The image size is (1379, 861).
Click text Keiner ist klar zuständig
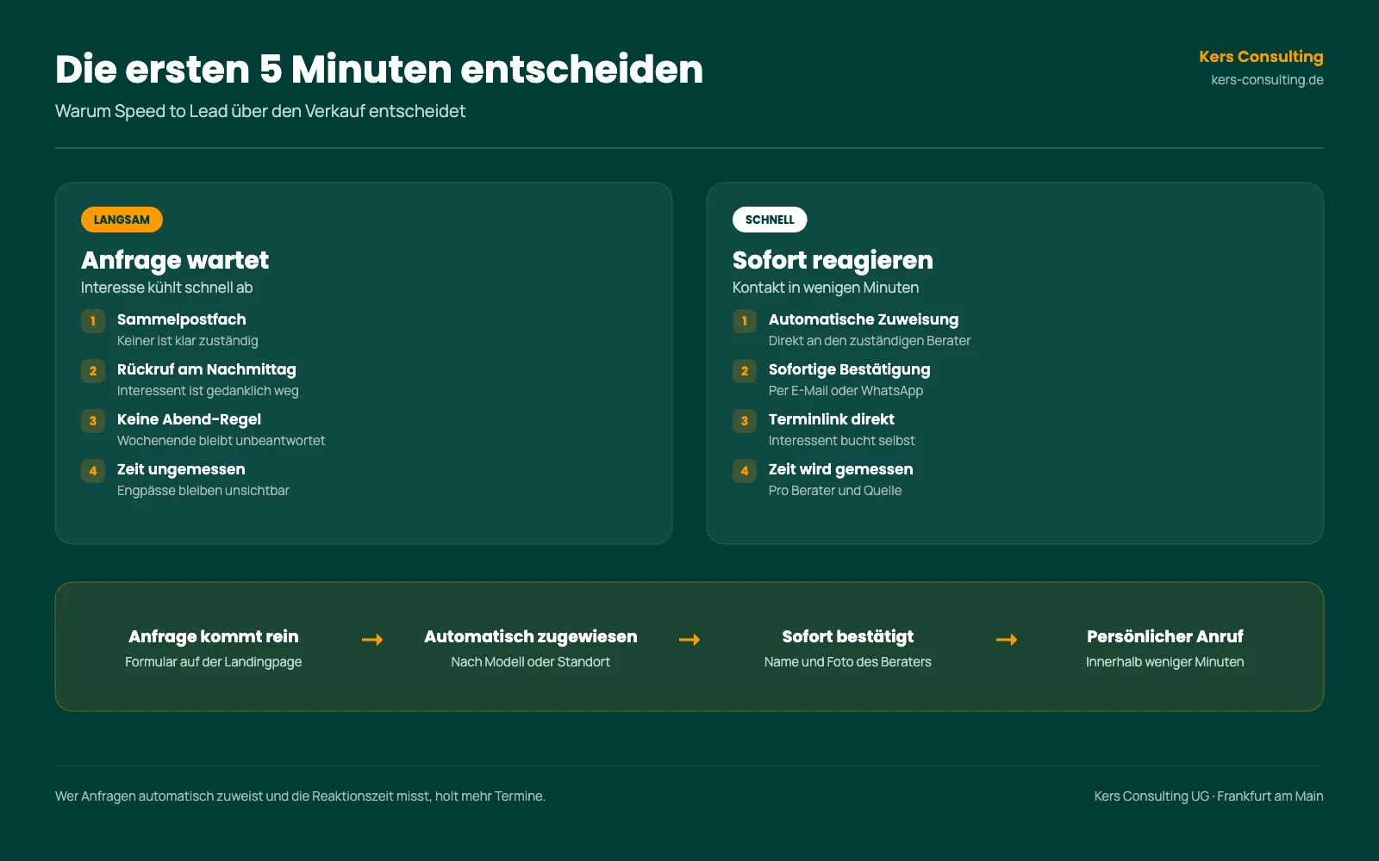188,341
